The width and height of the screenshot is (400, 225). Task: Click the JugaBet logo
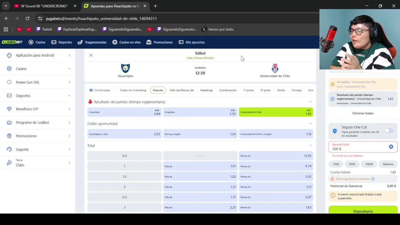12,42
